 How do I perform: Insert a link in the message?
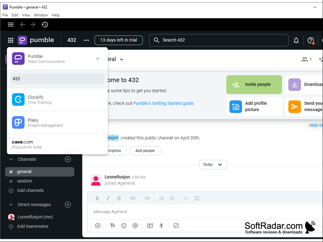click(147, 198)
